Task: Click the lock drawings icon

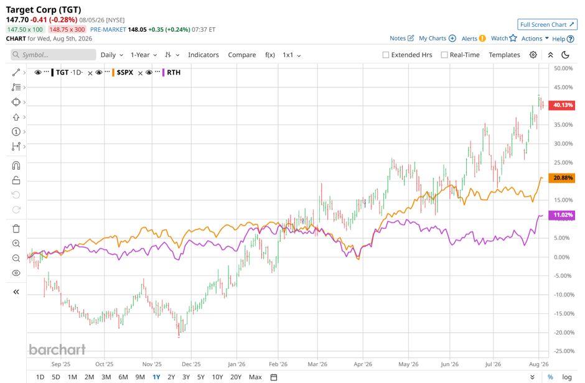Action: pos(16,180)
